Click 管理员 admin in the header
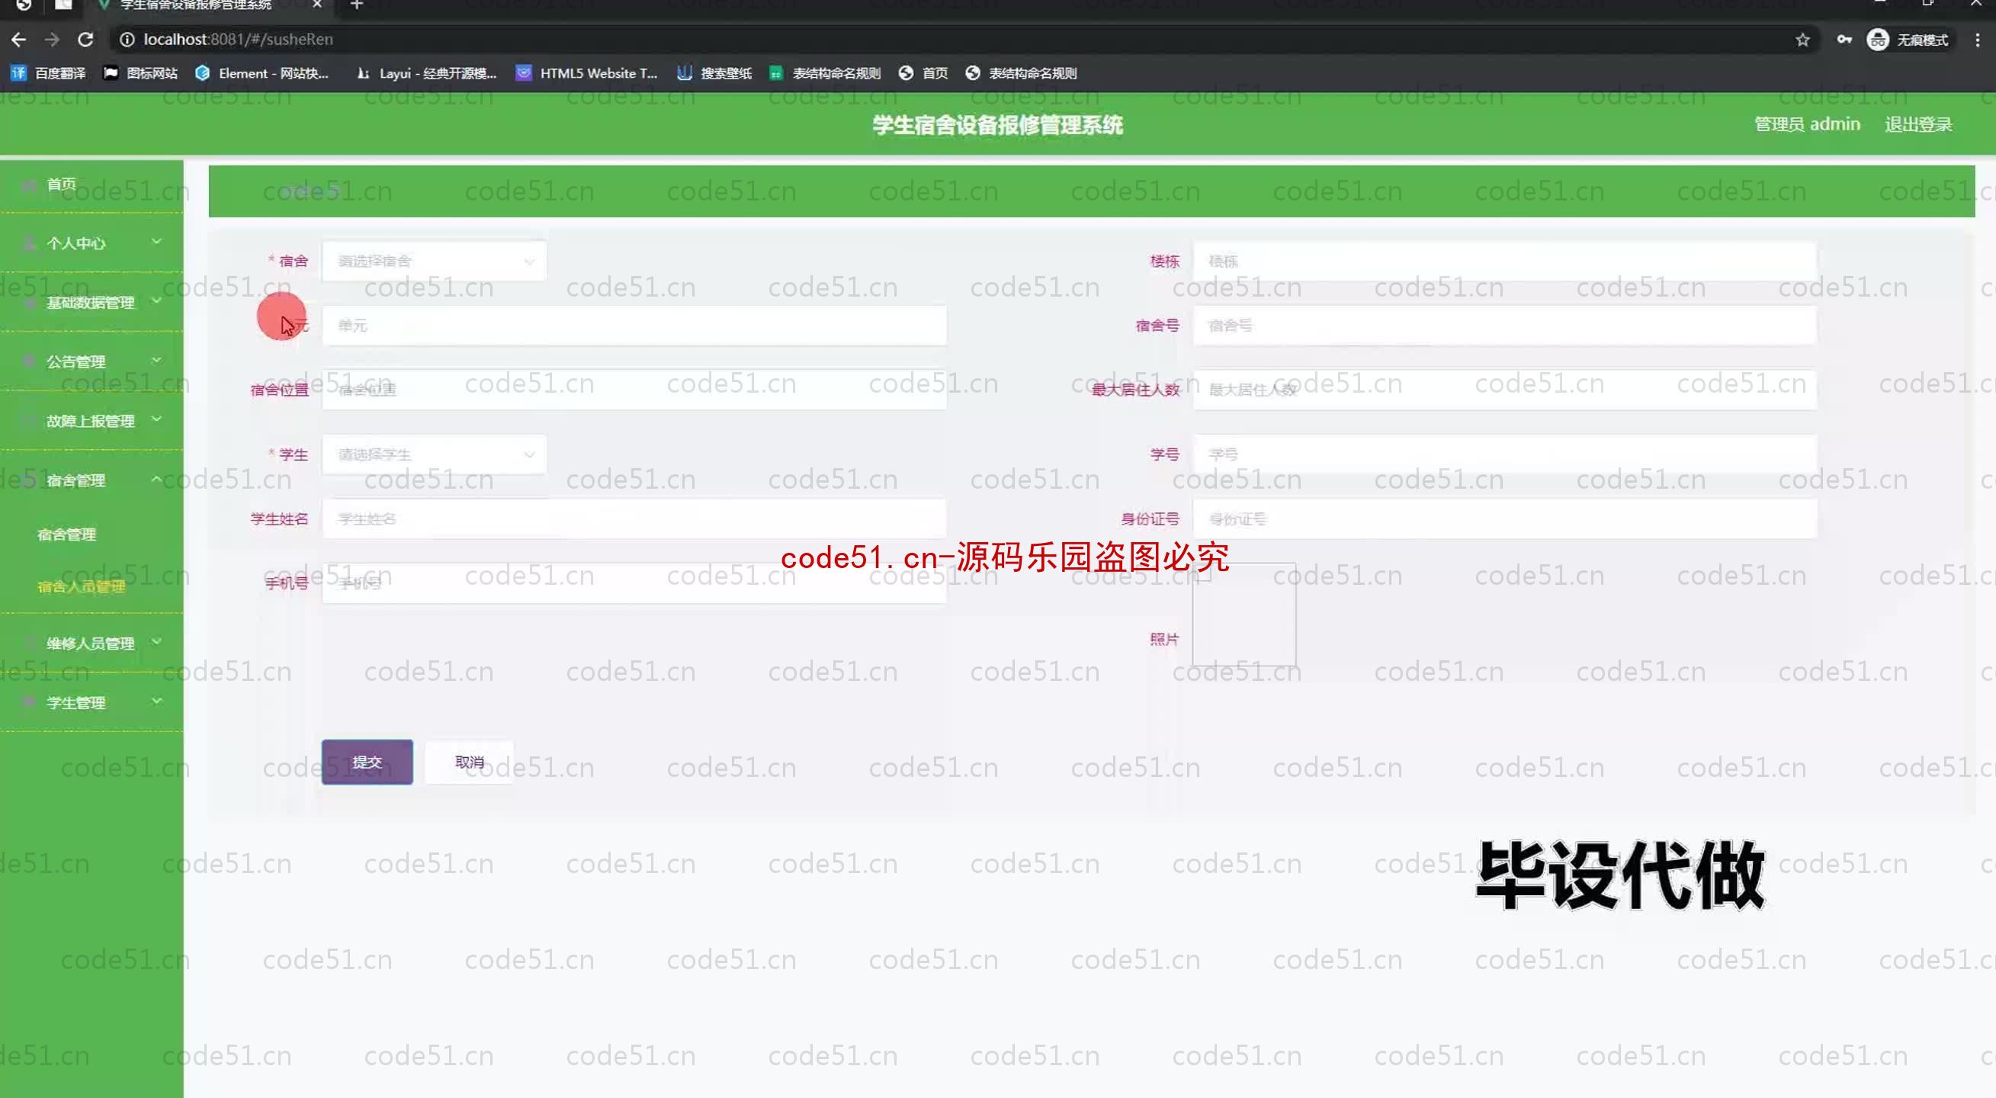Image resolution: width=1996 pixels, height=1098 pixels. [1807, 124]
